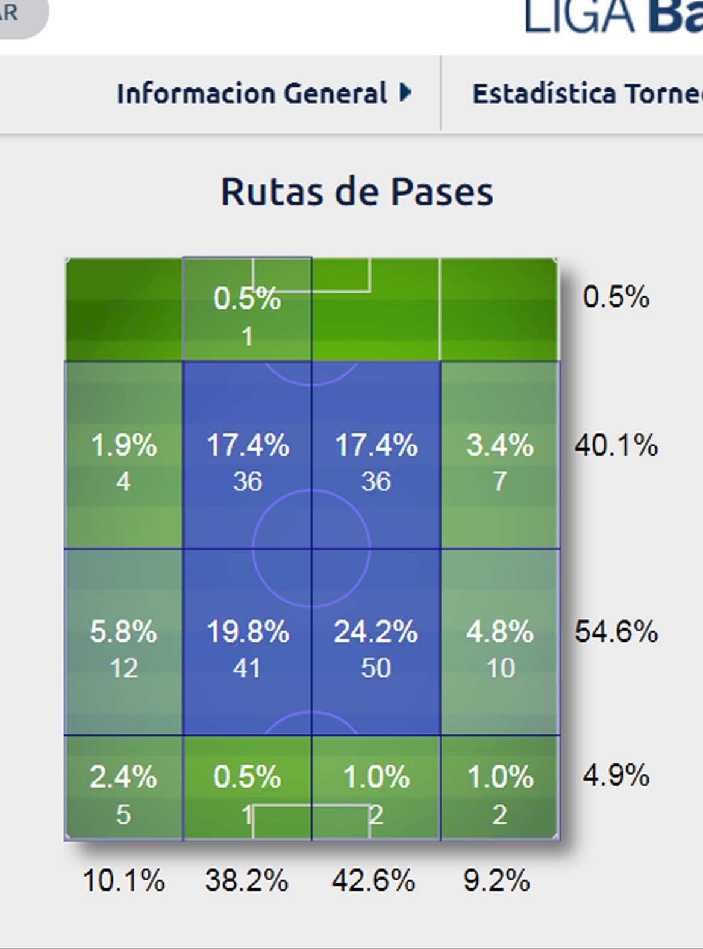Click the 10.1% column total
This screenshot has height=949, width=703.
pyautogui.click(x=123, y=881)
